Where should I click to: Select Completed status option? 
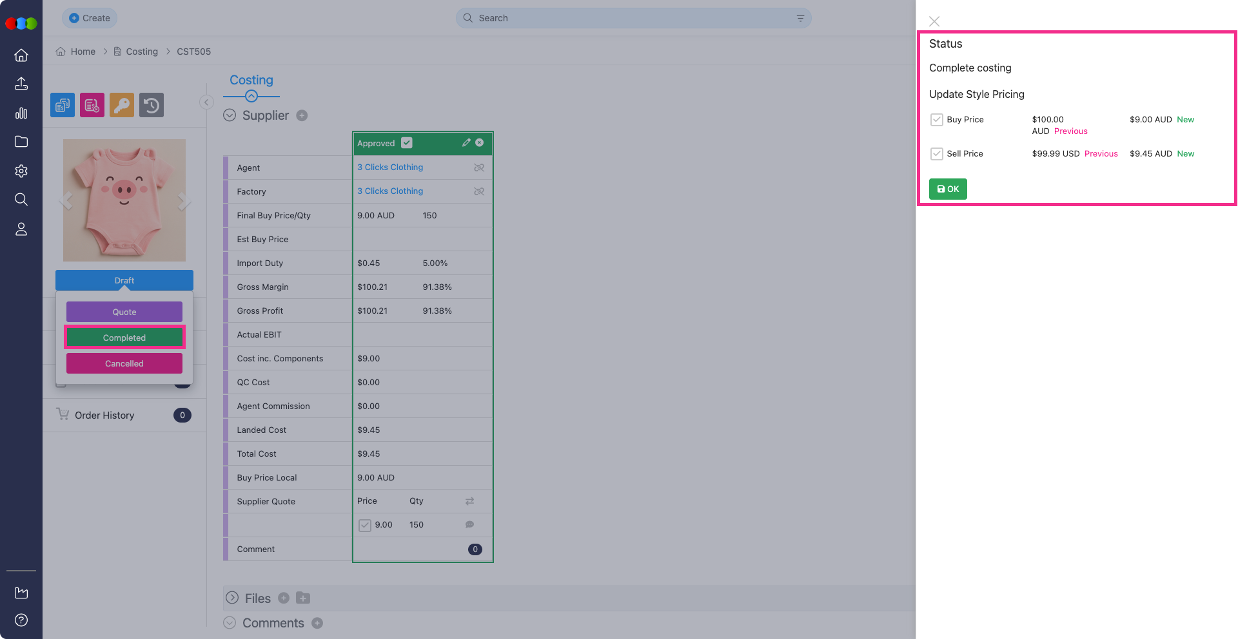pyautogui.click(x=124, y=338)
